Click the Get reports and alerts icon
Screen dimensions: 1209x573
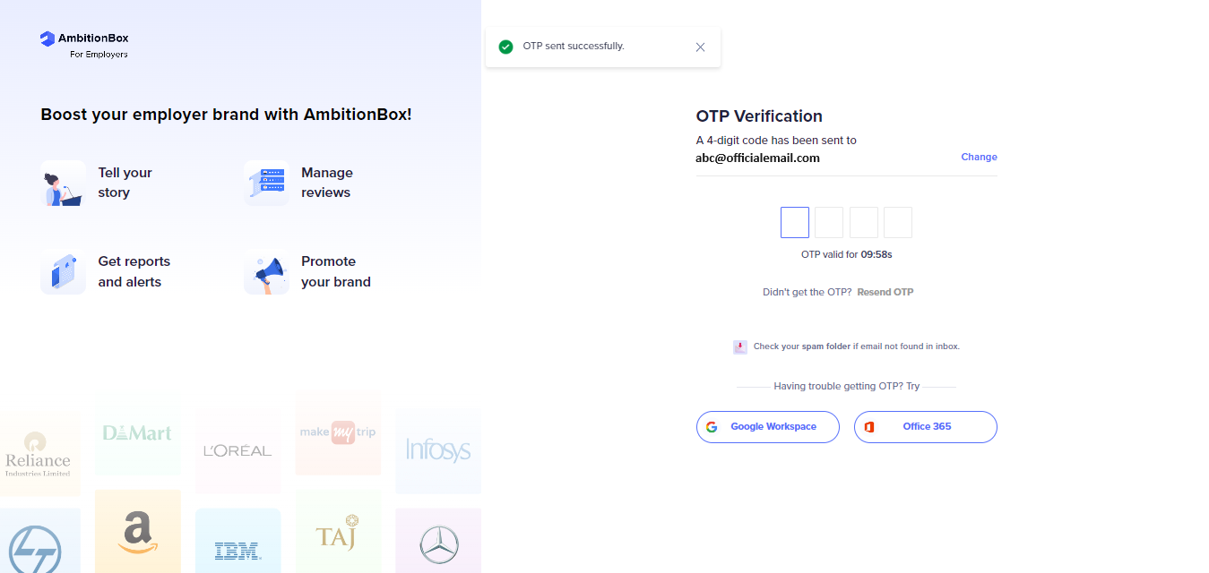(63, 272)
